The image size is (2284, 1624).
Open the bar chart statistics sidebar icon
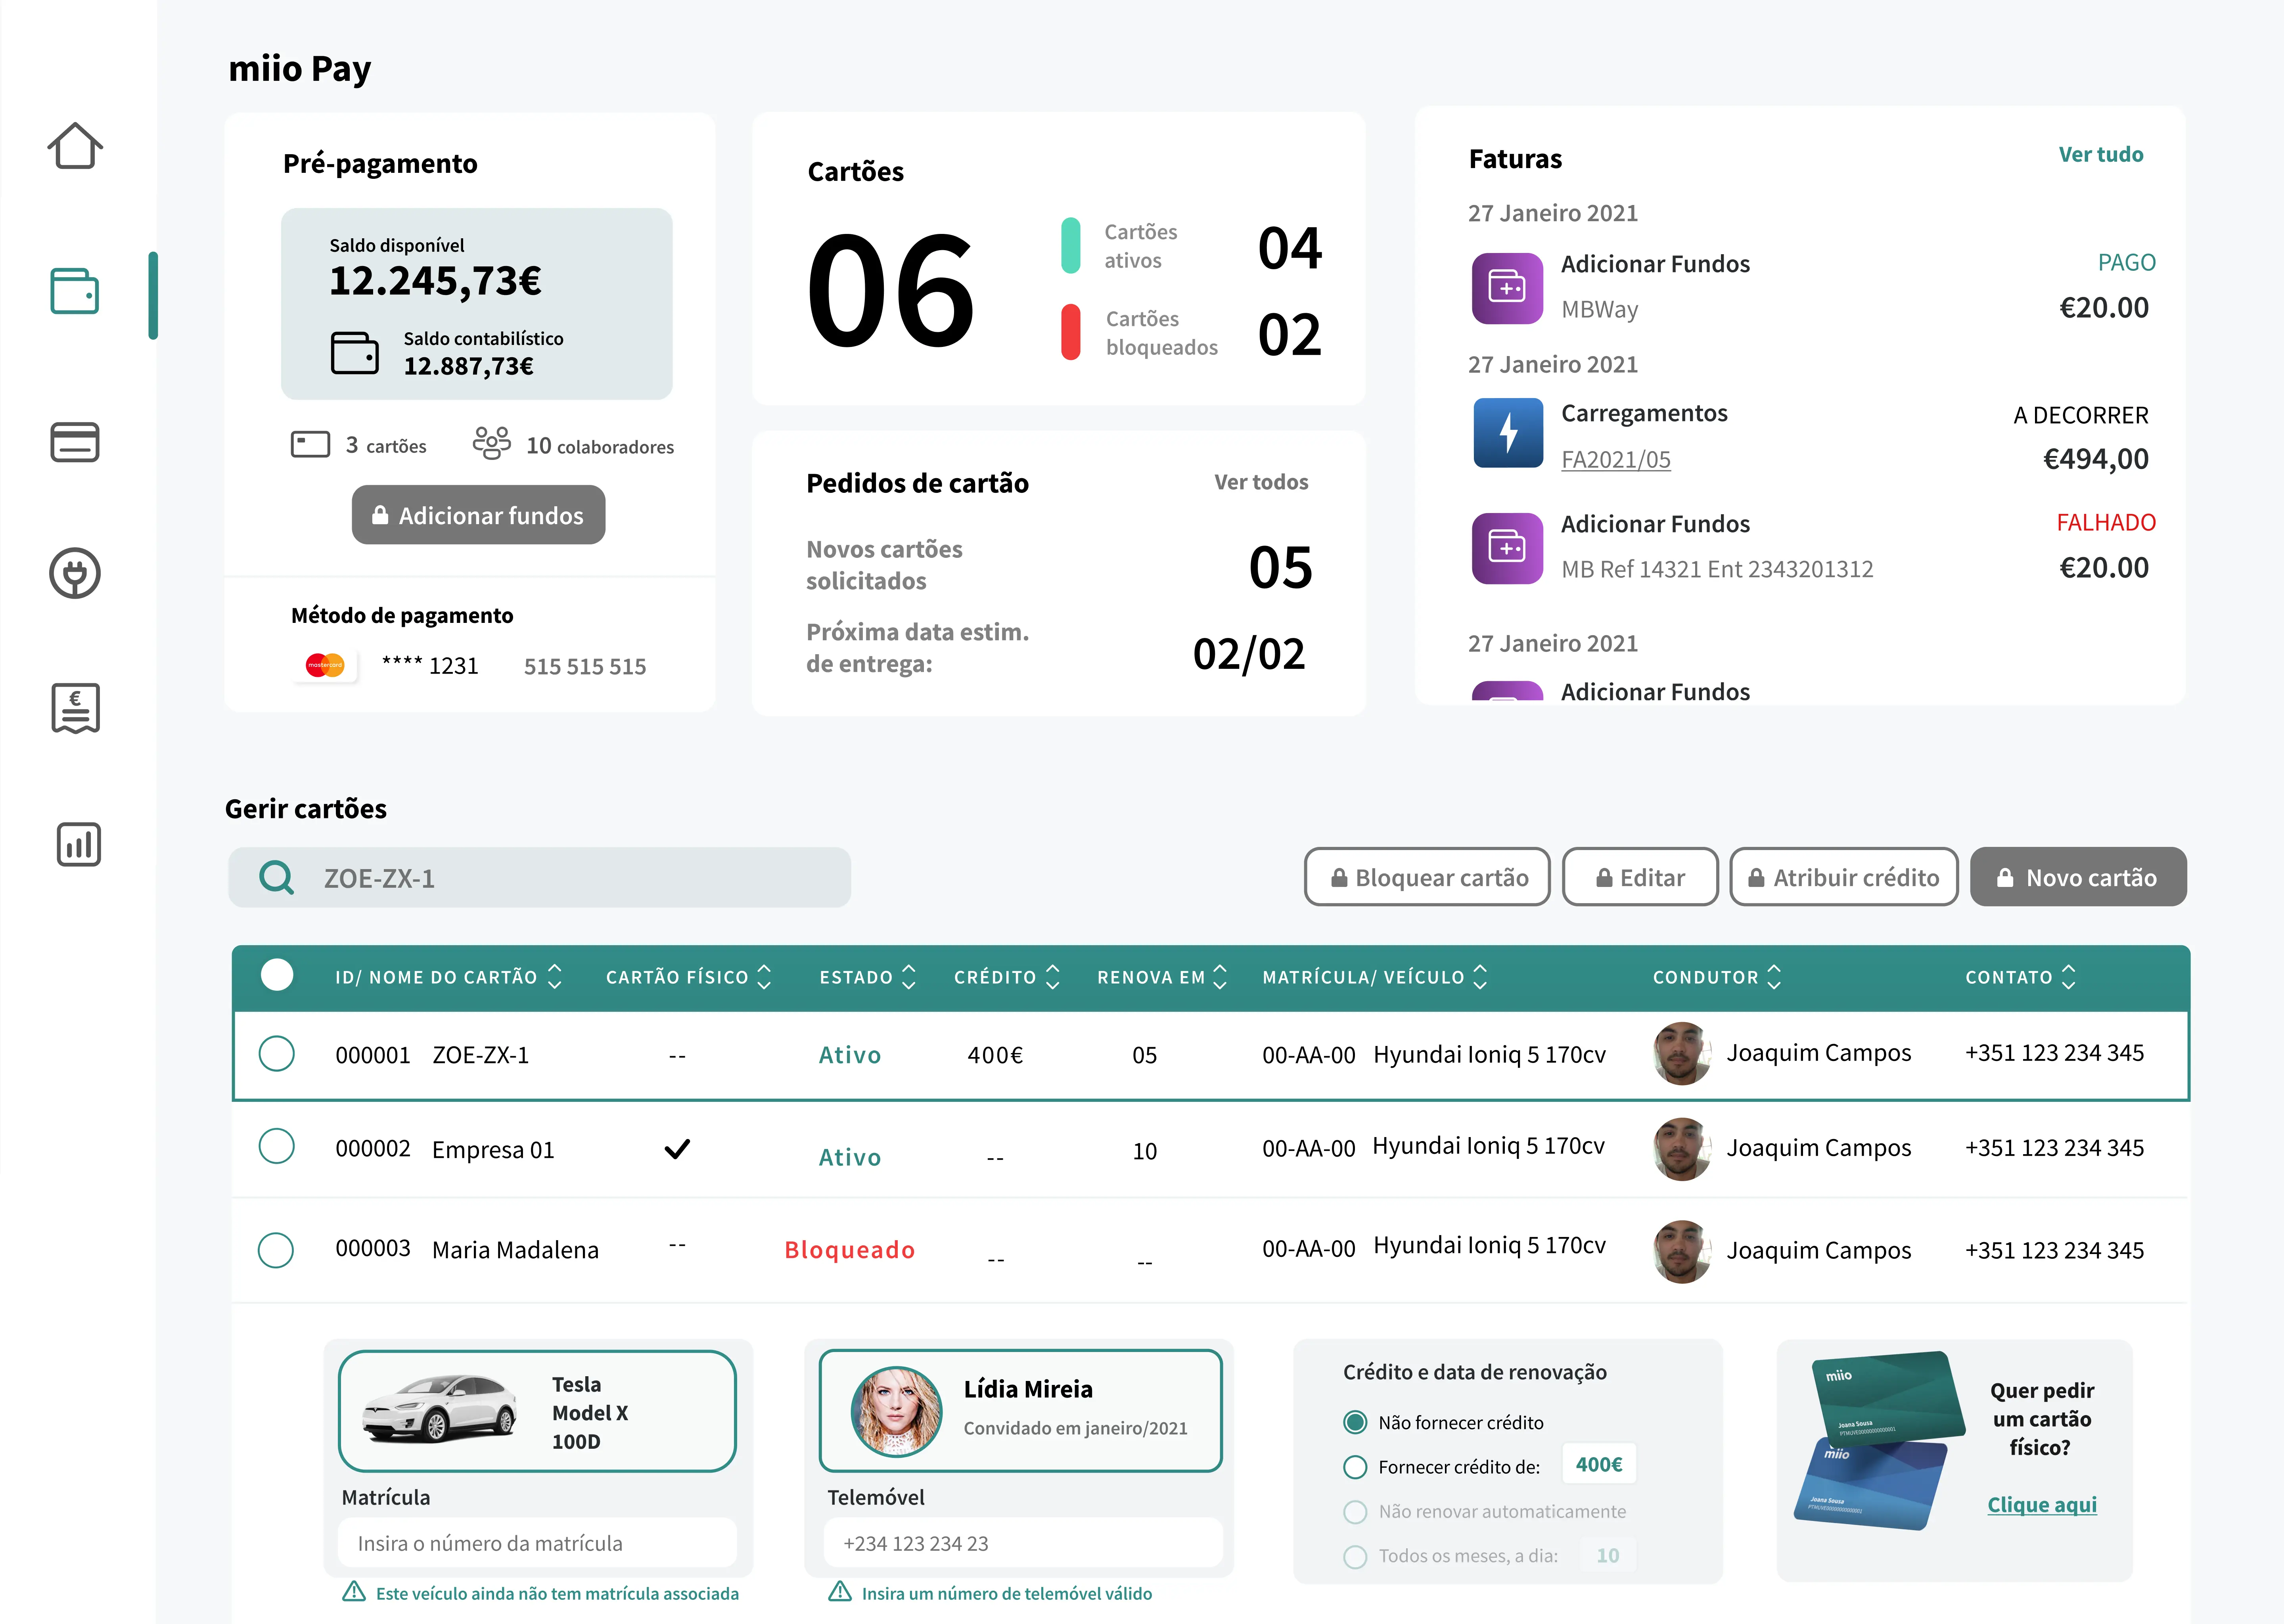tap(79, 845)
